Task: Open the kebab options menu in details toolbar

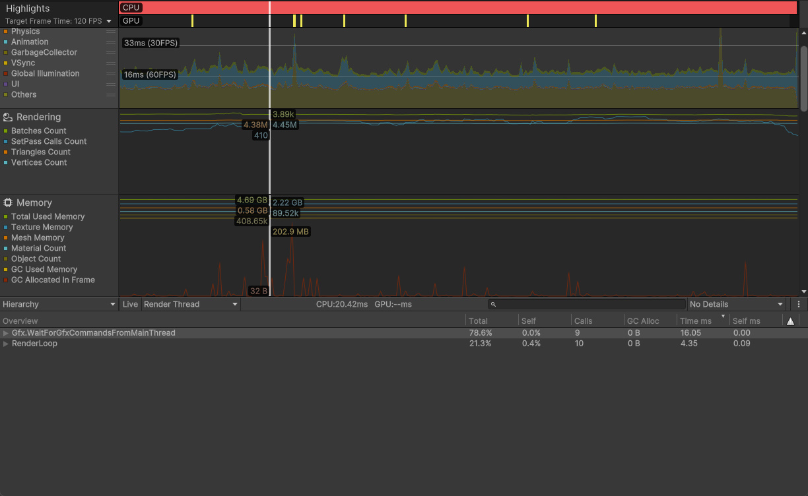Action: 799,304
